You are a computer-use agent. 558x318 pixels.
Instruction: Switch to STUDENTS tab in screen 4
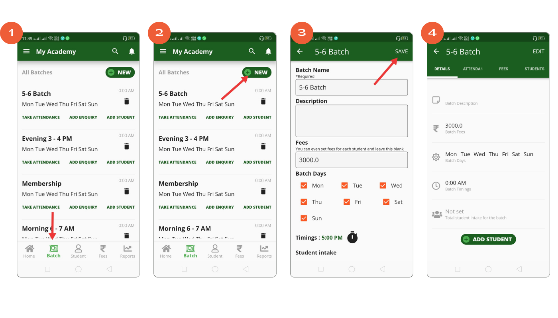coord(534,69)
